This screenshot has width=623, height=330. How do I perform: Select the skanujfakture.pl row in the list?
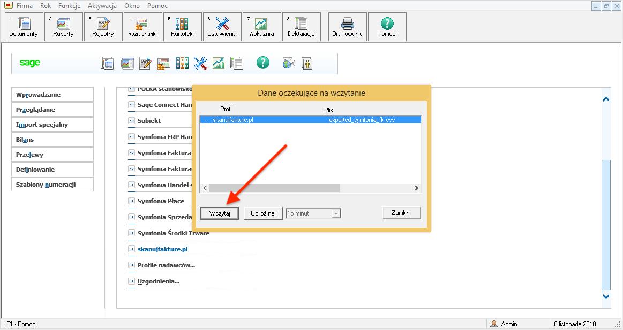click(310, 120)
